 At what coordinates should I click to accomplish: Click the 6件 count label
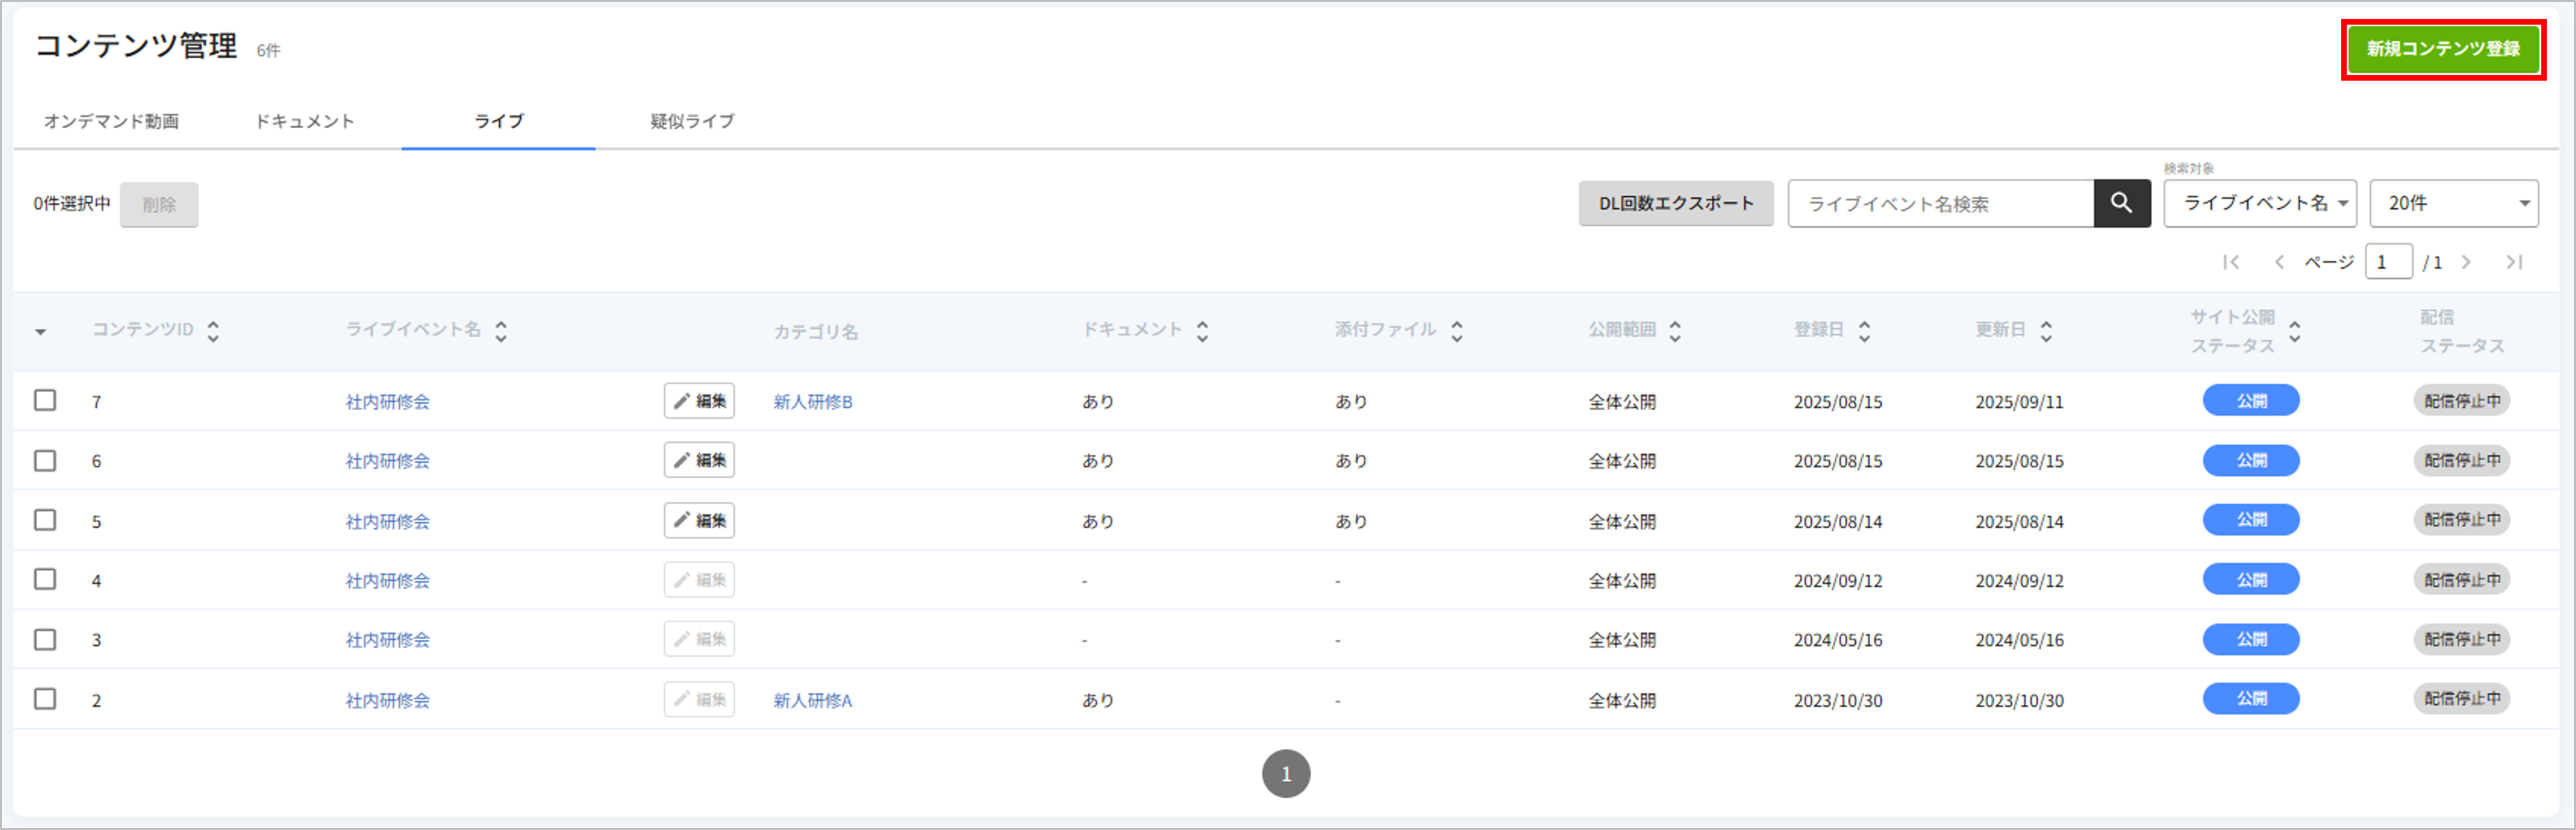[268, 50]
